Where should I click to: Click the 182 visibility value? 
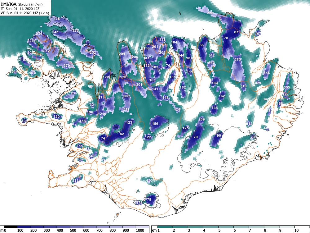click(x=155, y=67)
